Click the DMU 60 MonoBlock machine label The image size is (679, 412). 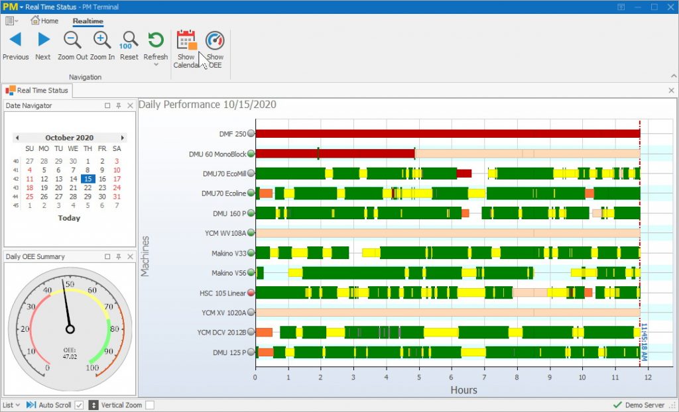(217, 154)
